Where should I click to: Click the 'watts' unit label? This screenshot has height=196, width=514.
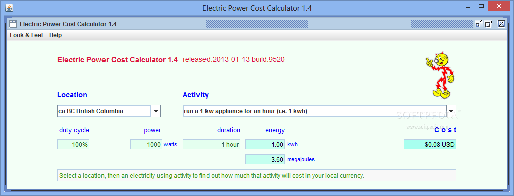point(170,145)
